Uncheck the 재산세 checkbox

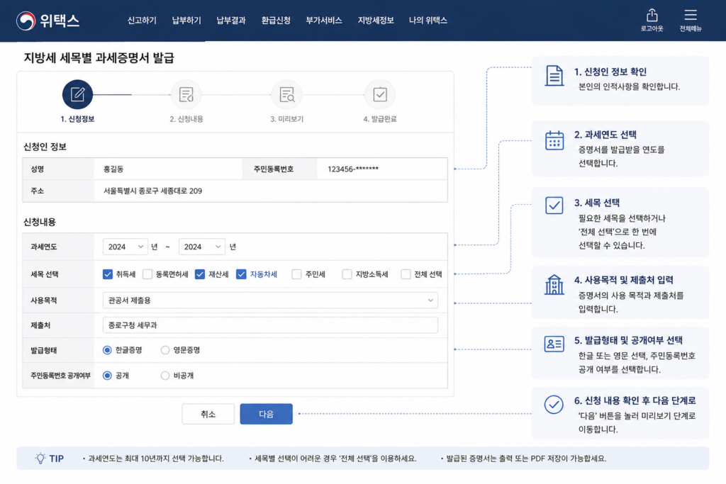[199, 274]
